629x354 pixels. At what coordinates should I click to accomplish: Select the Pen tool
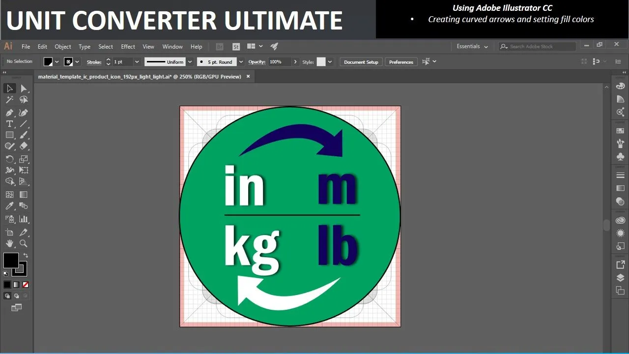tap(9, 113)
